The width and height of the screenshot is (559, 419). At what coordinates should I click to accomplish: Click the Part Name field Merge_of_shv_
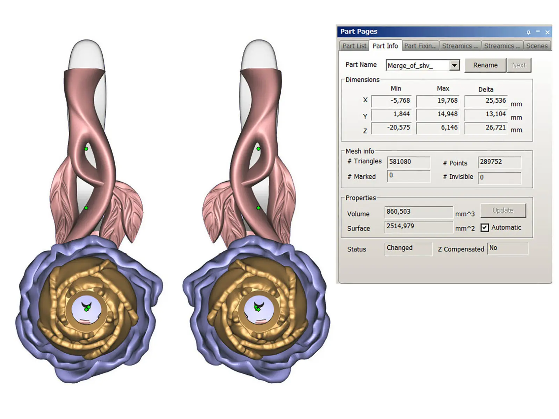[x=418, y=65]
